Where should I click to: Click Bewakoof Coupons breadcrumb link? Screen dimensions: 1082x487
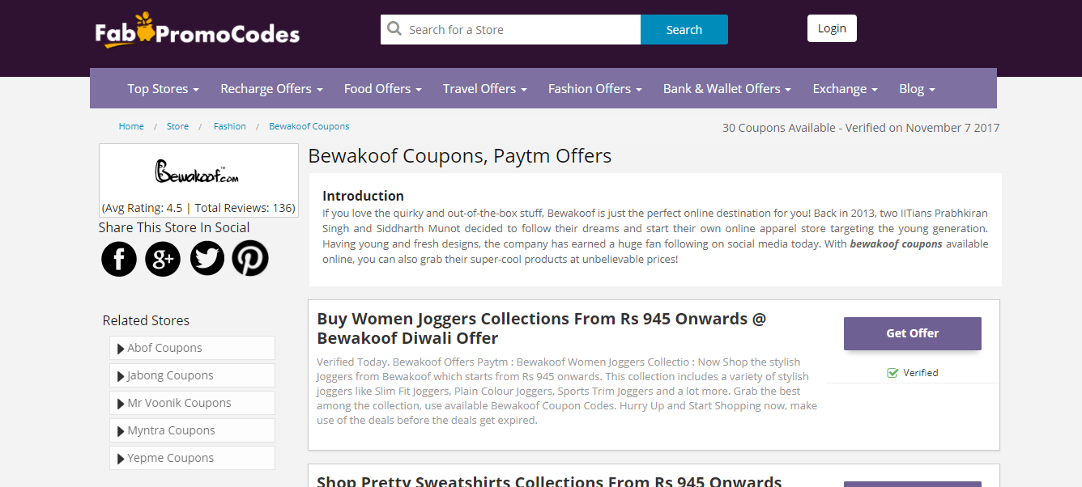(x=309, y=126)
